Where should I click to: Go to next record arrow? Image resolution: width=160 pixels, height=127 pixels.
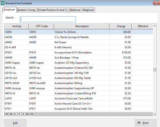point(23,114)
